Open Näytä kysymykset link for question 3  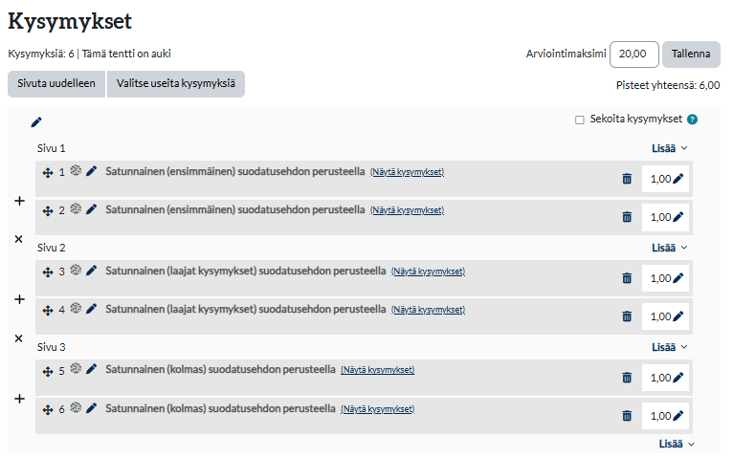428,272
